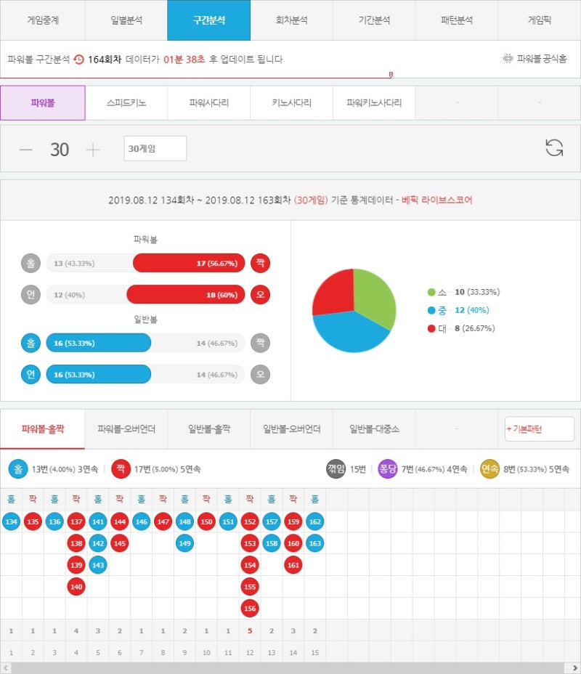This screenshot has width=581, height=674.
Task: Click the 30게임 input field
Action: click(155, 148)
